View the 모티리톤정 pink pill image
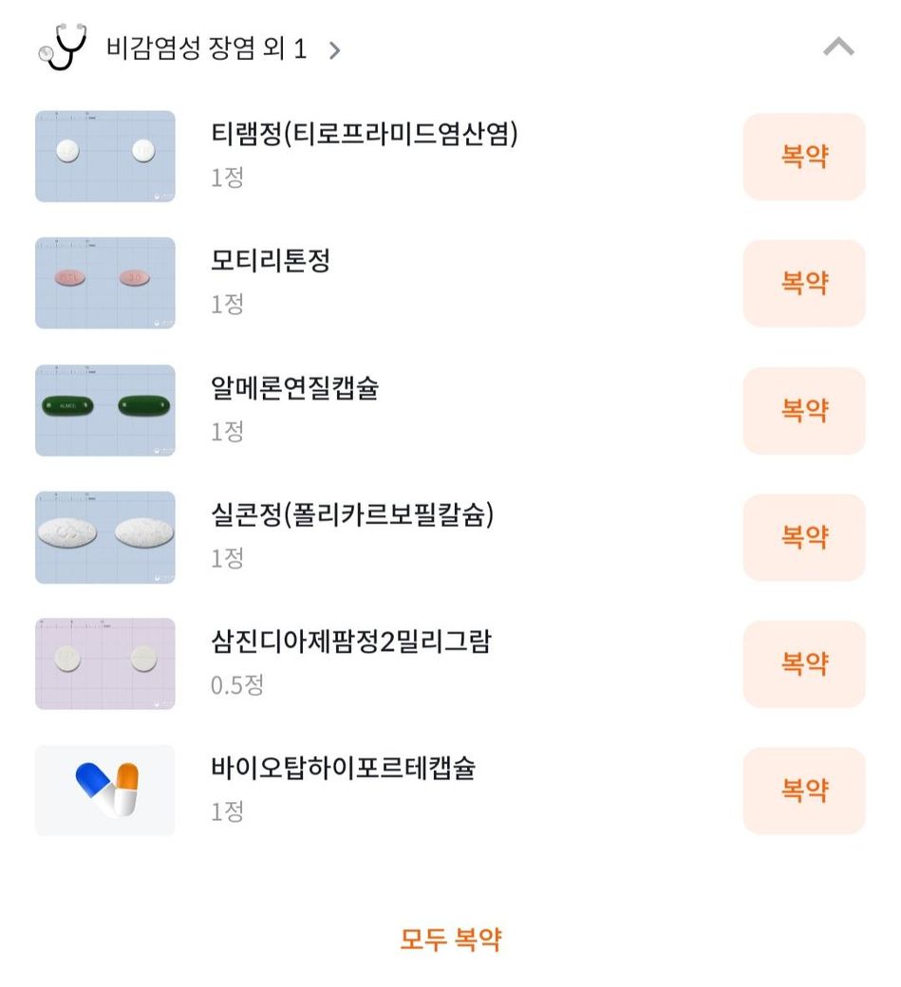This screenshot has height=987, width=901. (105, 283)
